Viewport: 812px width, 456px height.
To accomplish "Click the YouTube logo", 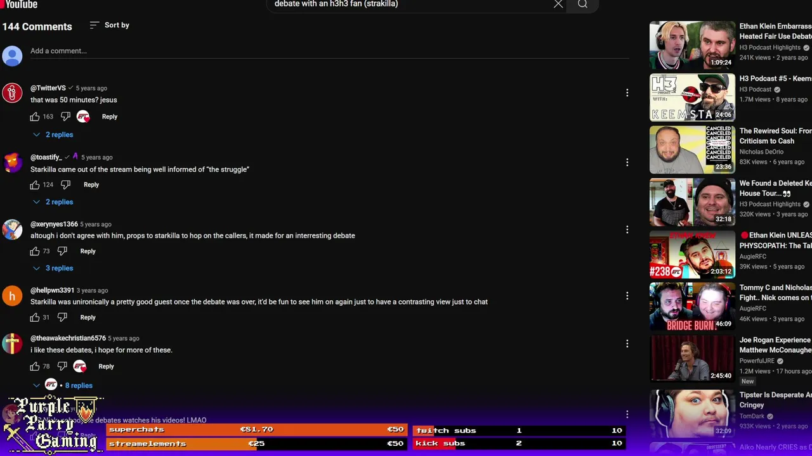I will (20, 4).
